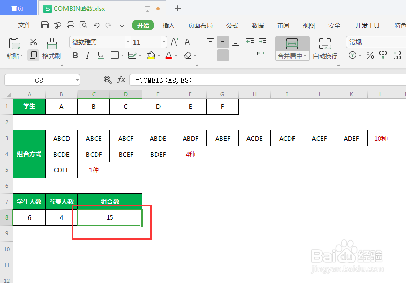406x283 pixels.
Task: Toggle horizontal center alignment
Action: point(222,55)
